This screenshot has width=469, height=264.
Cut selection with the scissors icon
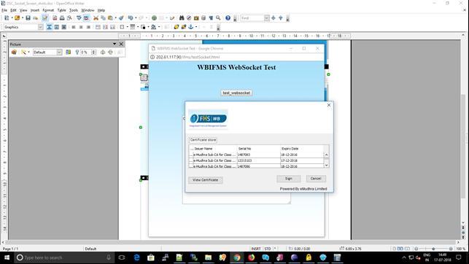coord(96,18)
